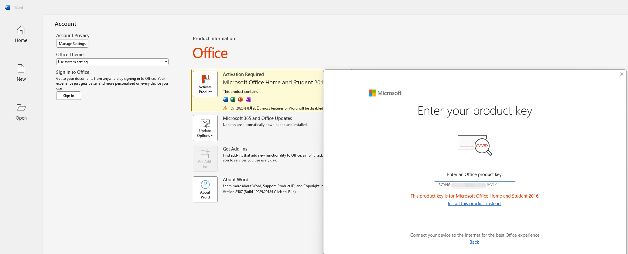Click the About Word button

pyautogui.click(x=205, y=189)
